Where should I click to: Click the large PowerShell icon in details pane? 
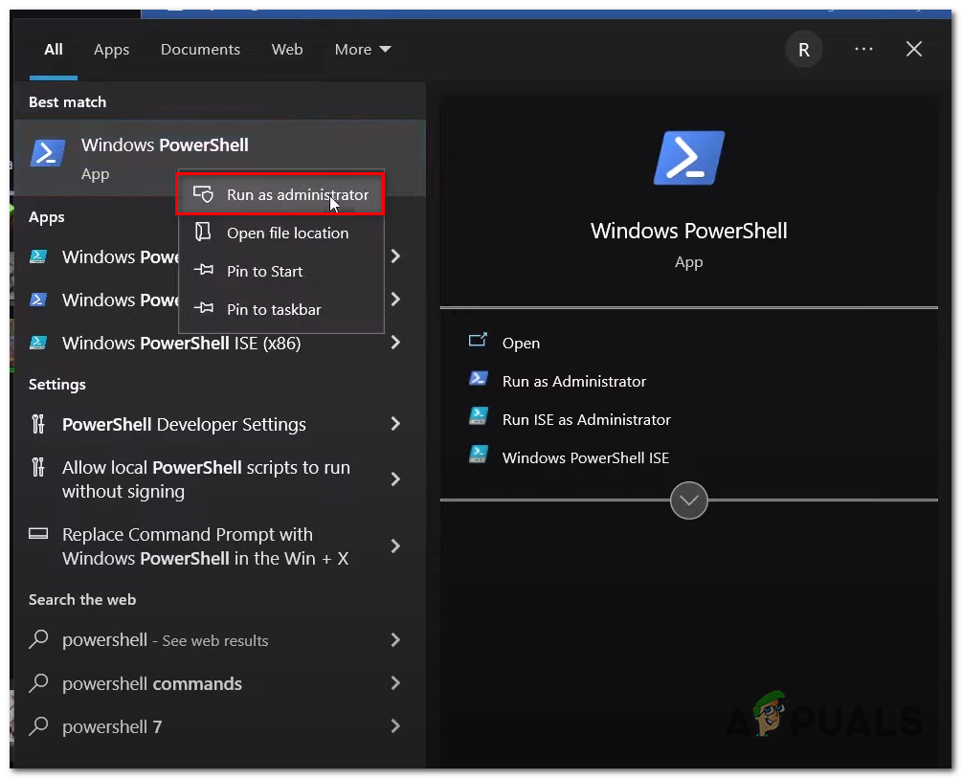click(x=688, y=158)
